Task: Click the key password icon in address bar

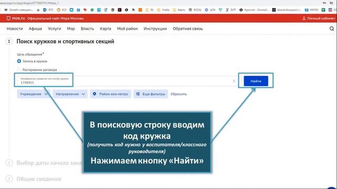Action: (x=324, y=3)
